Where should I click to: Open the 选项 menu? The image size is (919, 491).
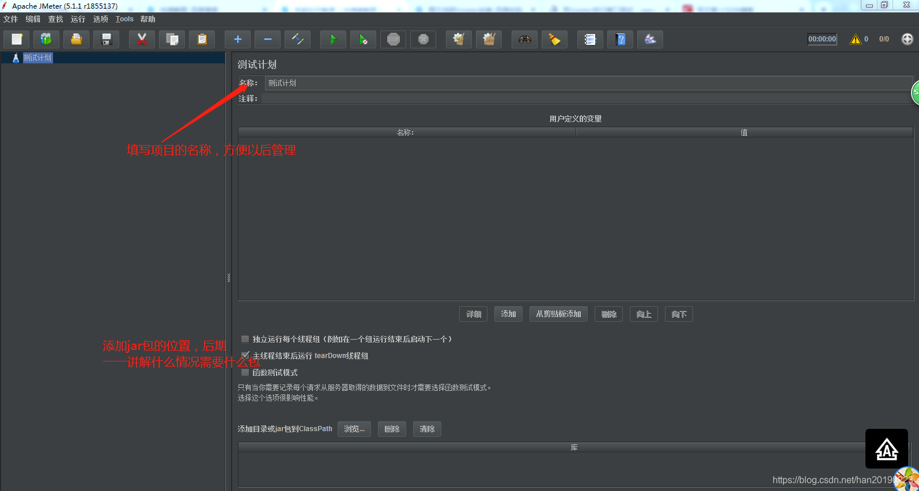pos(100,19)
